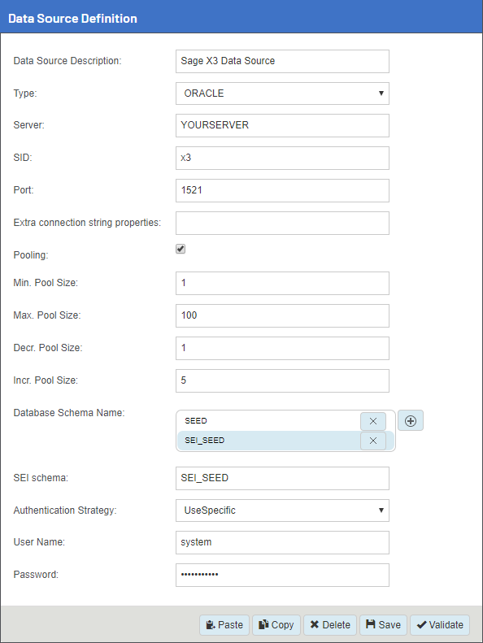The height and width of the screenshot is (643, 483).
Task: Click the Paste button
Action: (224, 625)
